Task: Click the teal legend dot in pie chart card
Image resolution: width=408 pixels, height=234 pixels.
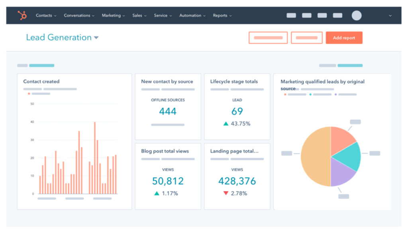Action: tap(310, 95)
